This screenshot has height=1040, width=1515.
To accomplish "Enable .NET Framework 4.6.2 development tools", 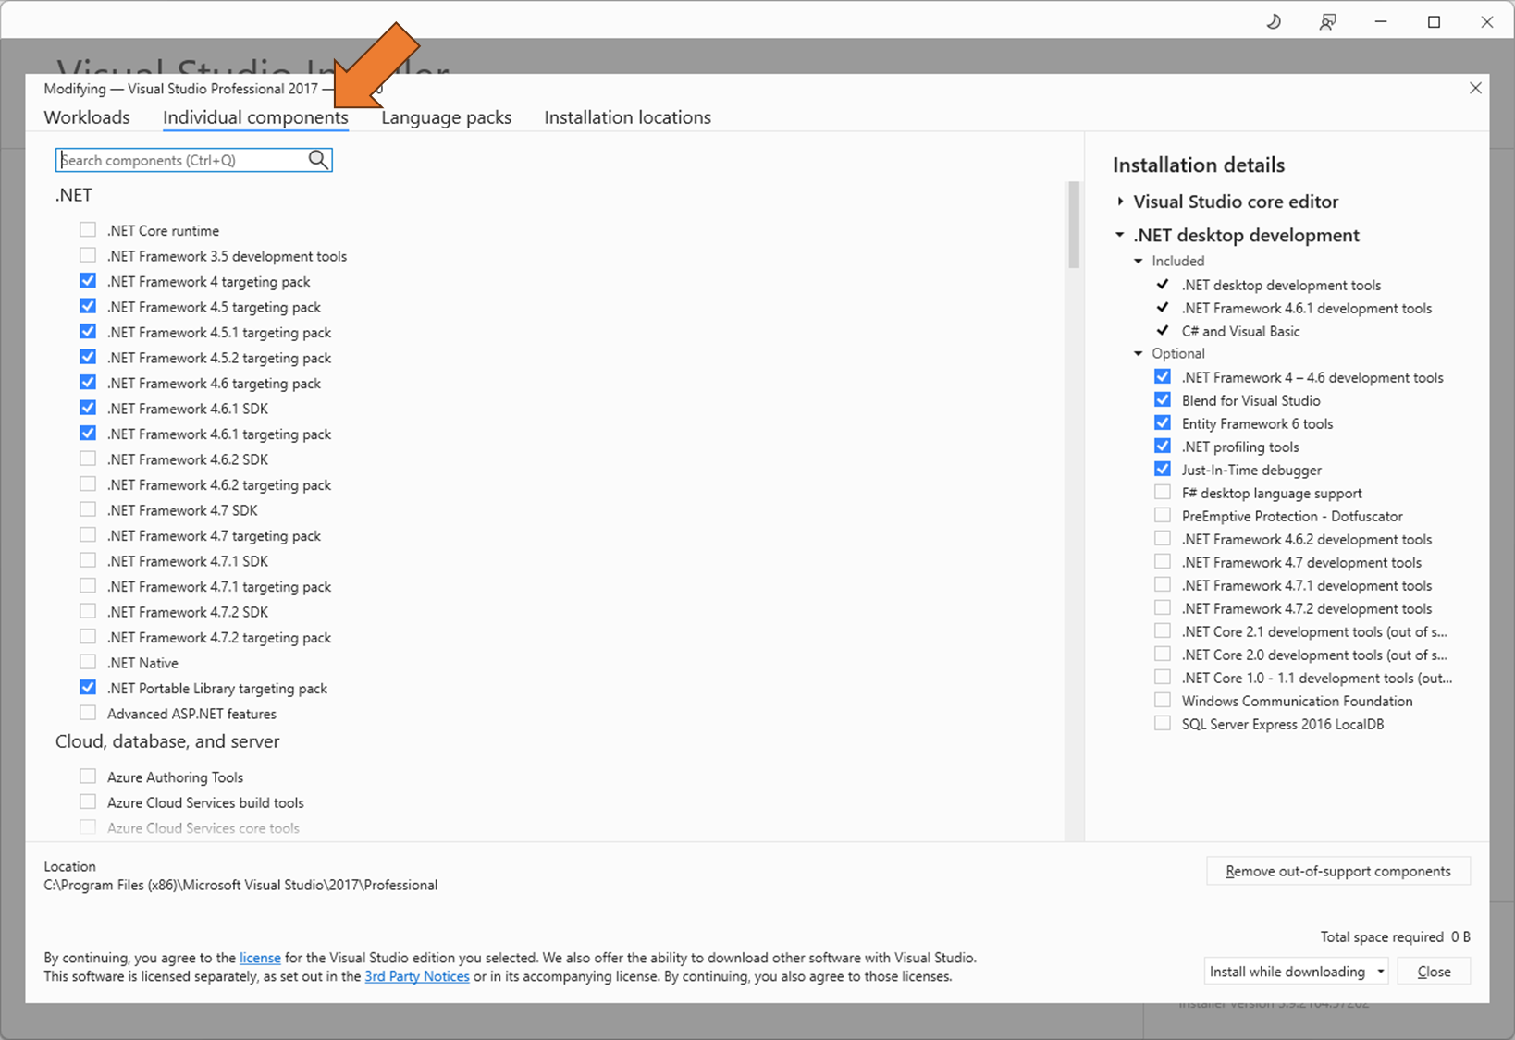I will [1163, 538].
